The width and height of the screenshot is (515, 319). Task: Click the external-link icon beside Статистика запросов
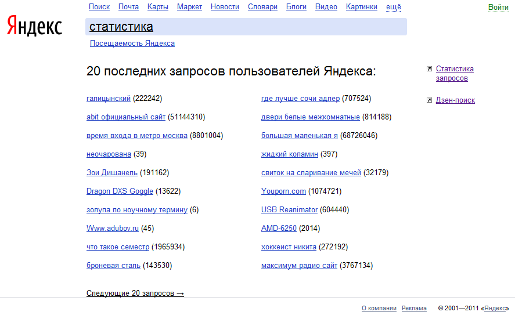429,69
